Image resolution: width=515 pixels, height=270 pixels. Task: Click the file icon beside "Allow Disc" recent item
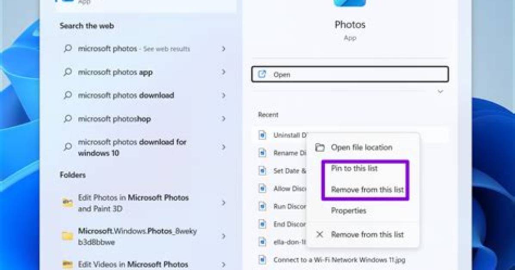coord(262,188)
